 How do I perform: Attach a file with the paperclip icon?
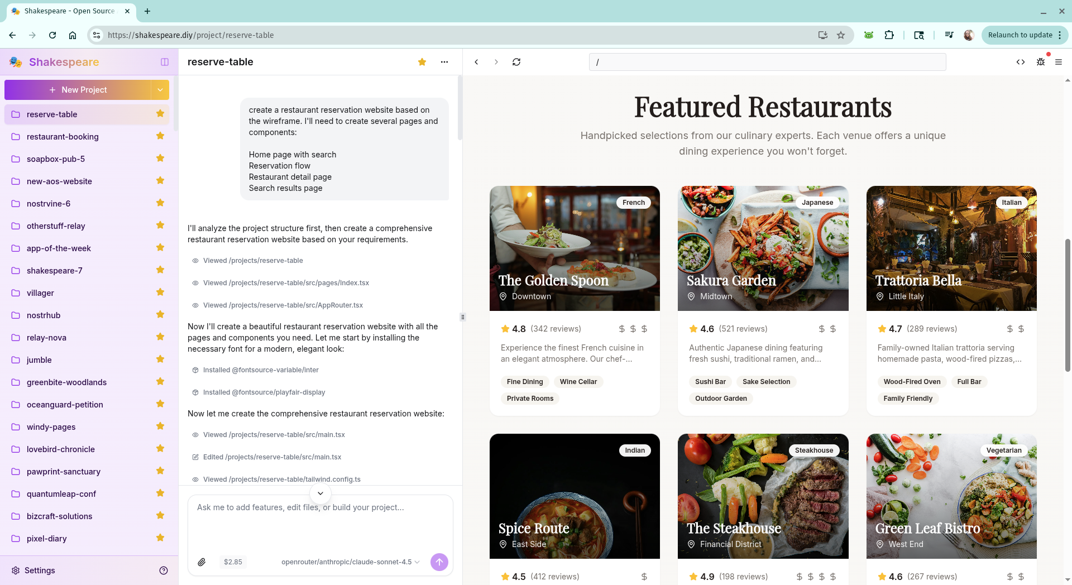click(x=202, y=562)
